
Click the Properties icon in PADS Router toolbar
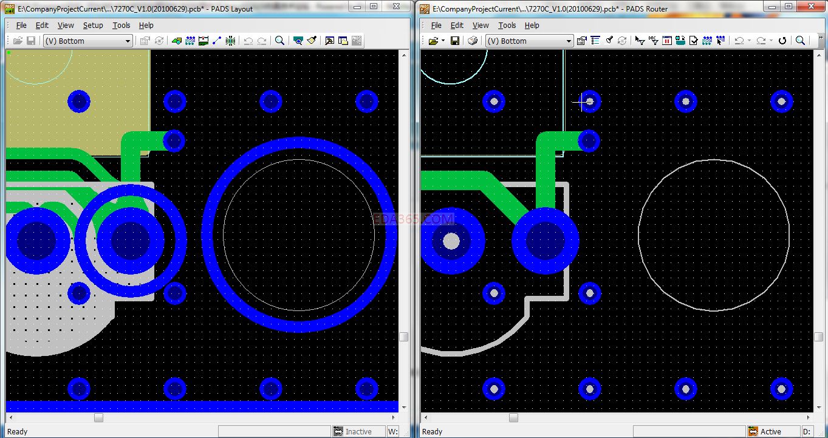click(581, 41)
